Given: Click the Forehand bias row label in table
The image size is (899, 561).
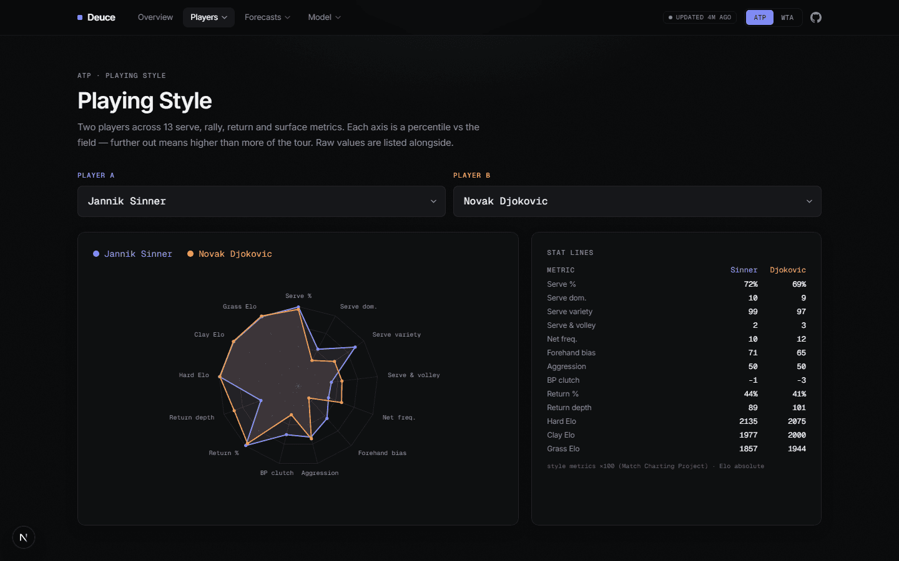Looking at the screenshot, I should click(571, 353).
